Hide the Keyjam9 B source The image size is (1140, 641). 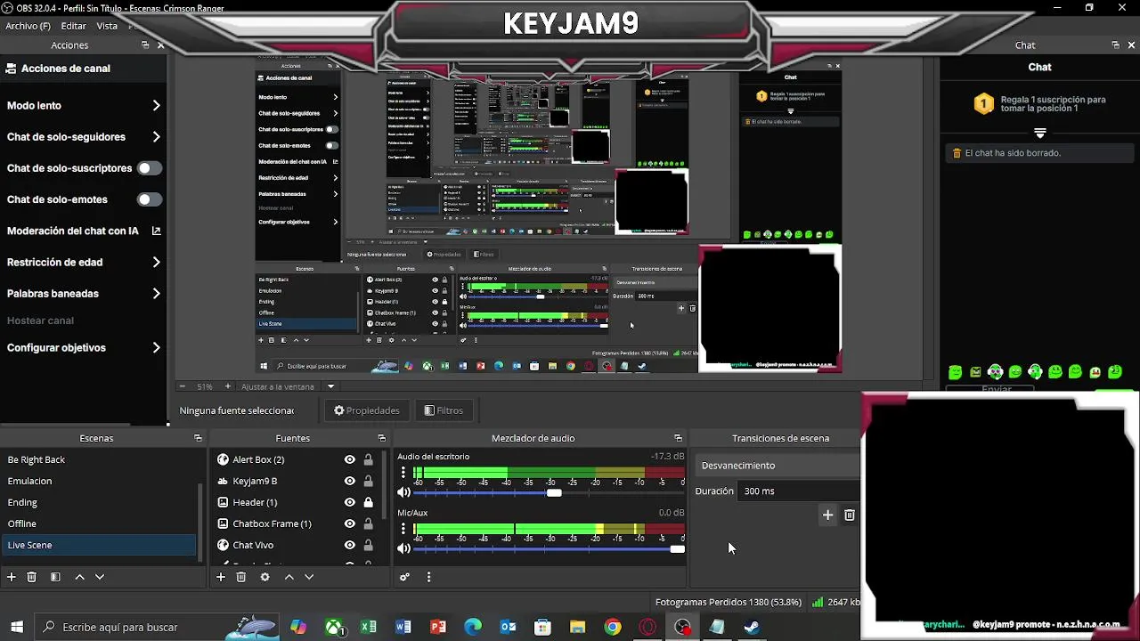pyautogui.click(x=350, y=481)
